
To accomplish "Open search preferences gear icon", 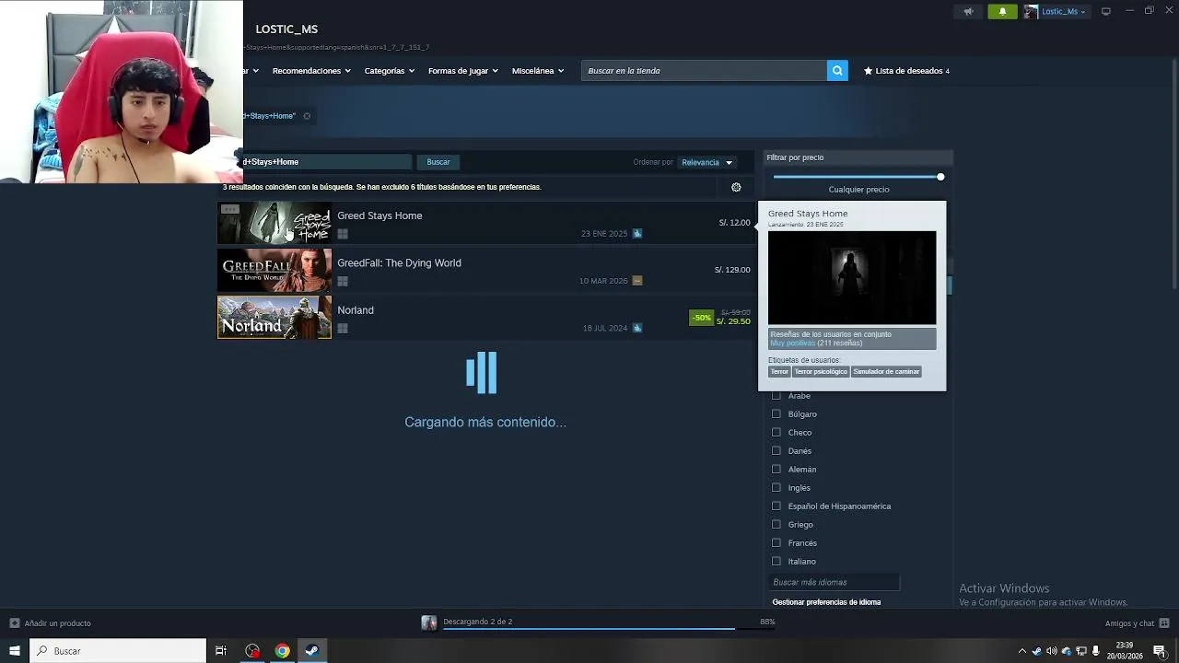I will point(736,187).
